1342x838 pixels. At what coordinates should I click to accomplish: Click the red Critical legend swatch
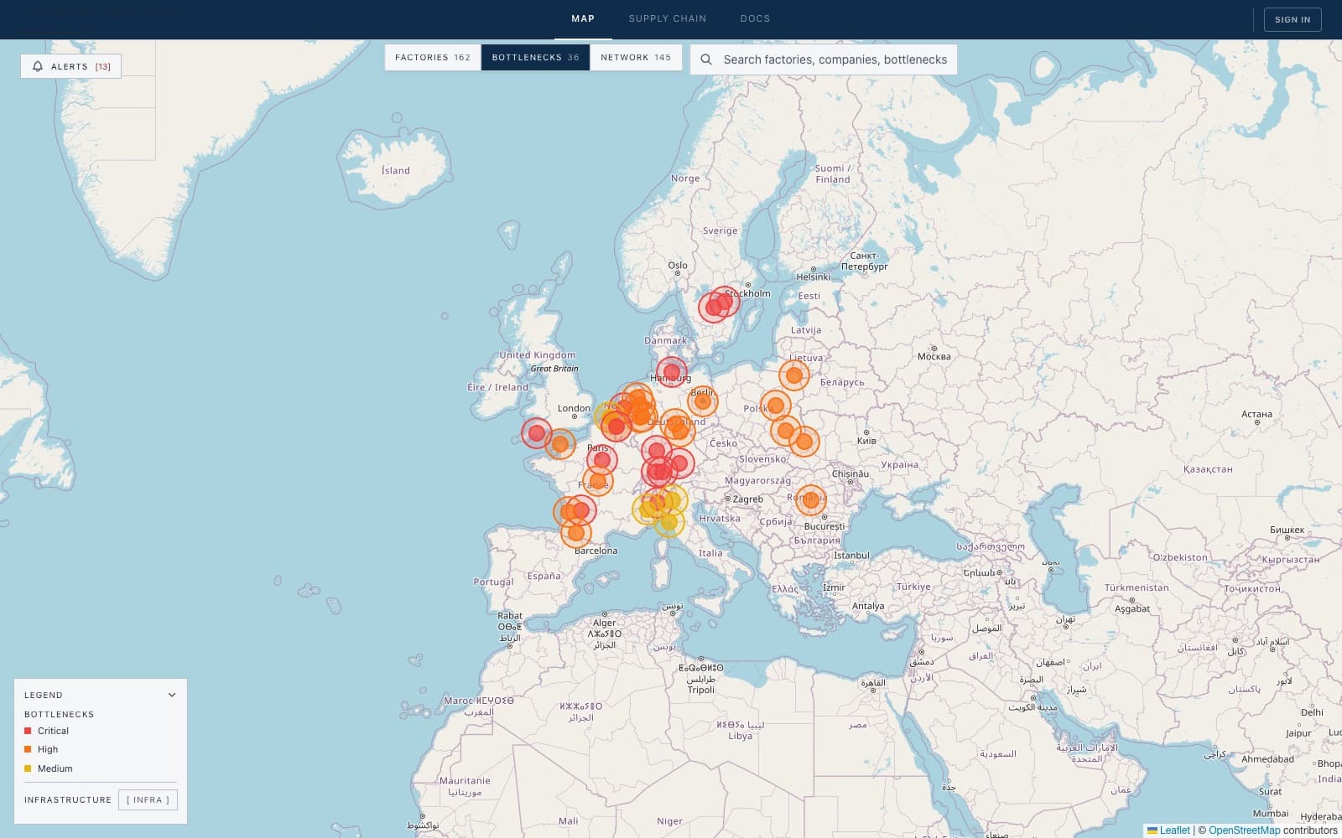pyautogui.click(x=28, y=731)
